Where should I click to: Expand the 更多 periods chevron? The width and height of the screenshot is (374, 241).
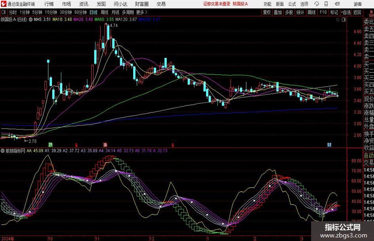click(x=142, y=12)
